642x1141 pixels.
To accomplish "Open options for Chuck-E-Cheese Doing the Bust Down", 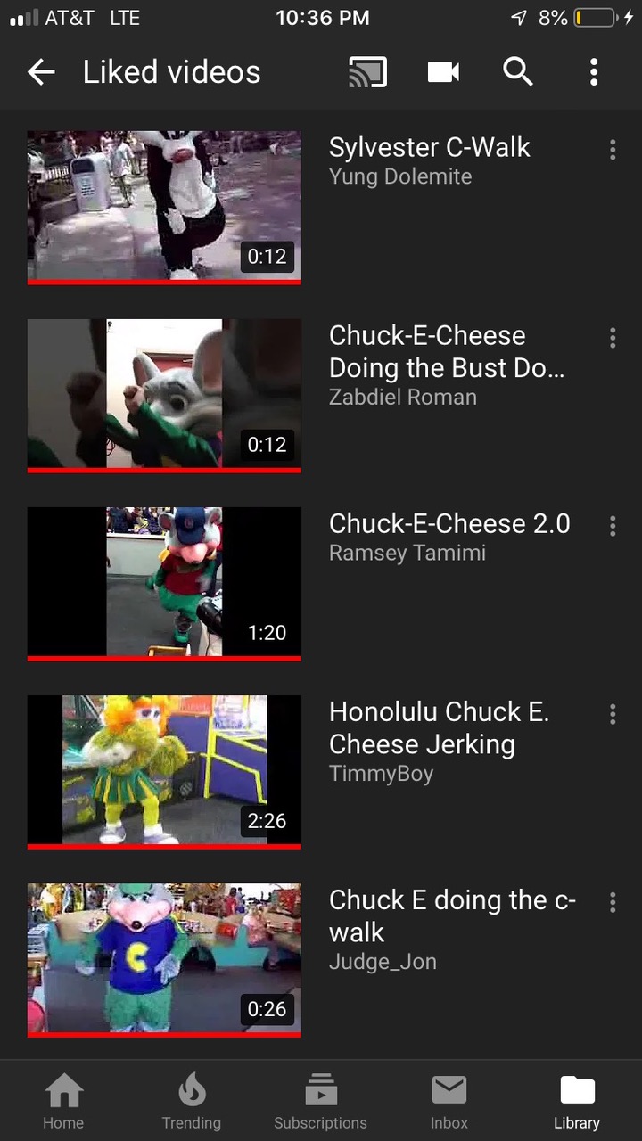I will (613, 338).
